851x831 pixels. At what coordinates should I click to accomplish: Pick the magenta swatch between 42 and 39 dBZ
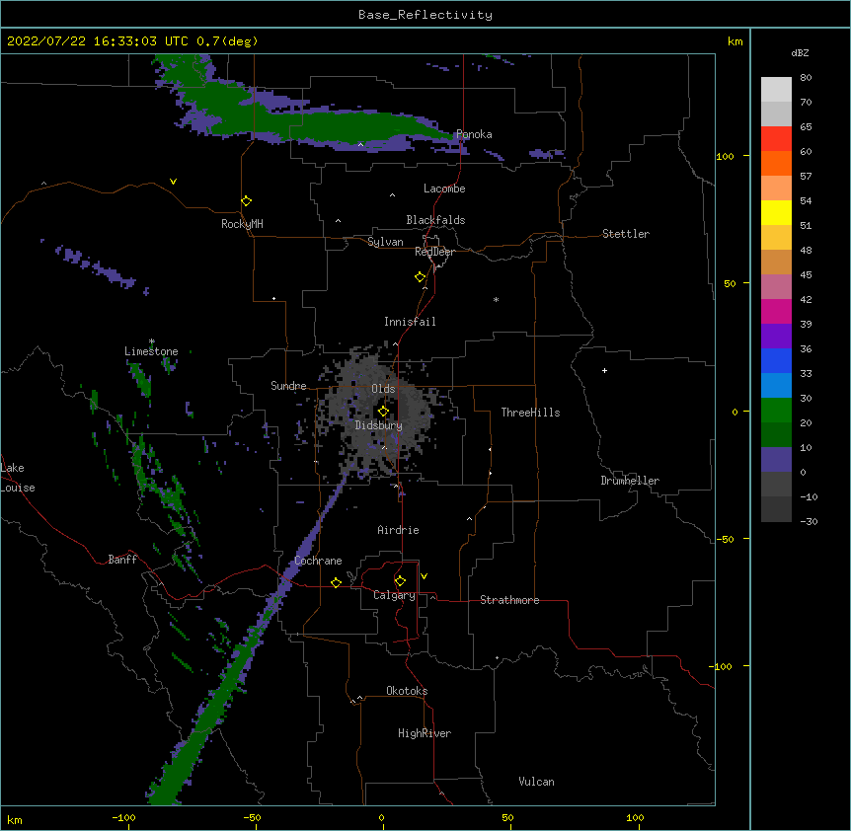tap(776, 311)
